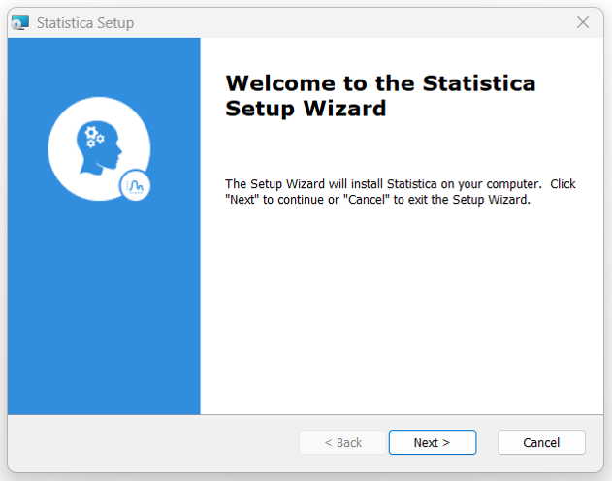Click the Setup Wizard description paragraph
The width and height of the screenshot is (612, 481).
(400, 192)
